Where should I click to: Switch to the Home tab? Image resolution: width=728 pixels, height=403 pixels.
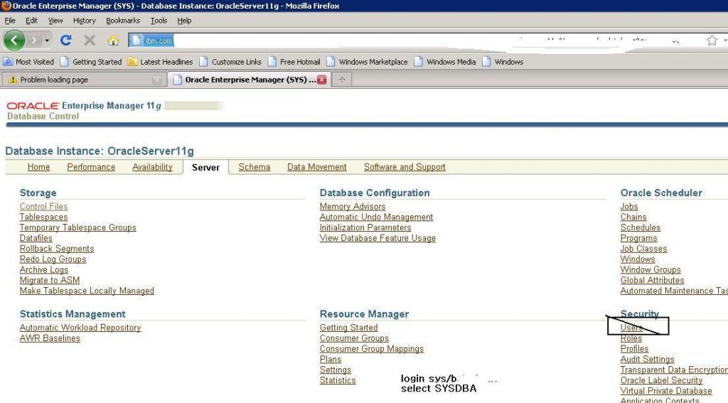click(x=38, y=167)
